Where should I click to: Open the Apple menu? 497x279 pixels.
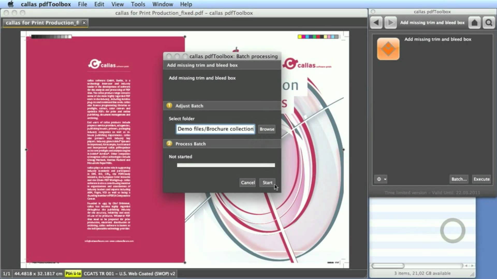point(11,4)
